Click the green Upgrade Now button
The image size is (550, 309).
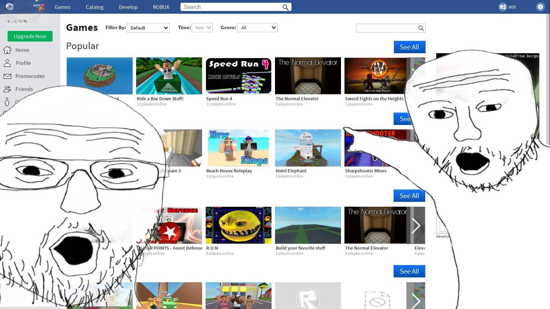(30, 36)
